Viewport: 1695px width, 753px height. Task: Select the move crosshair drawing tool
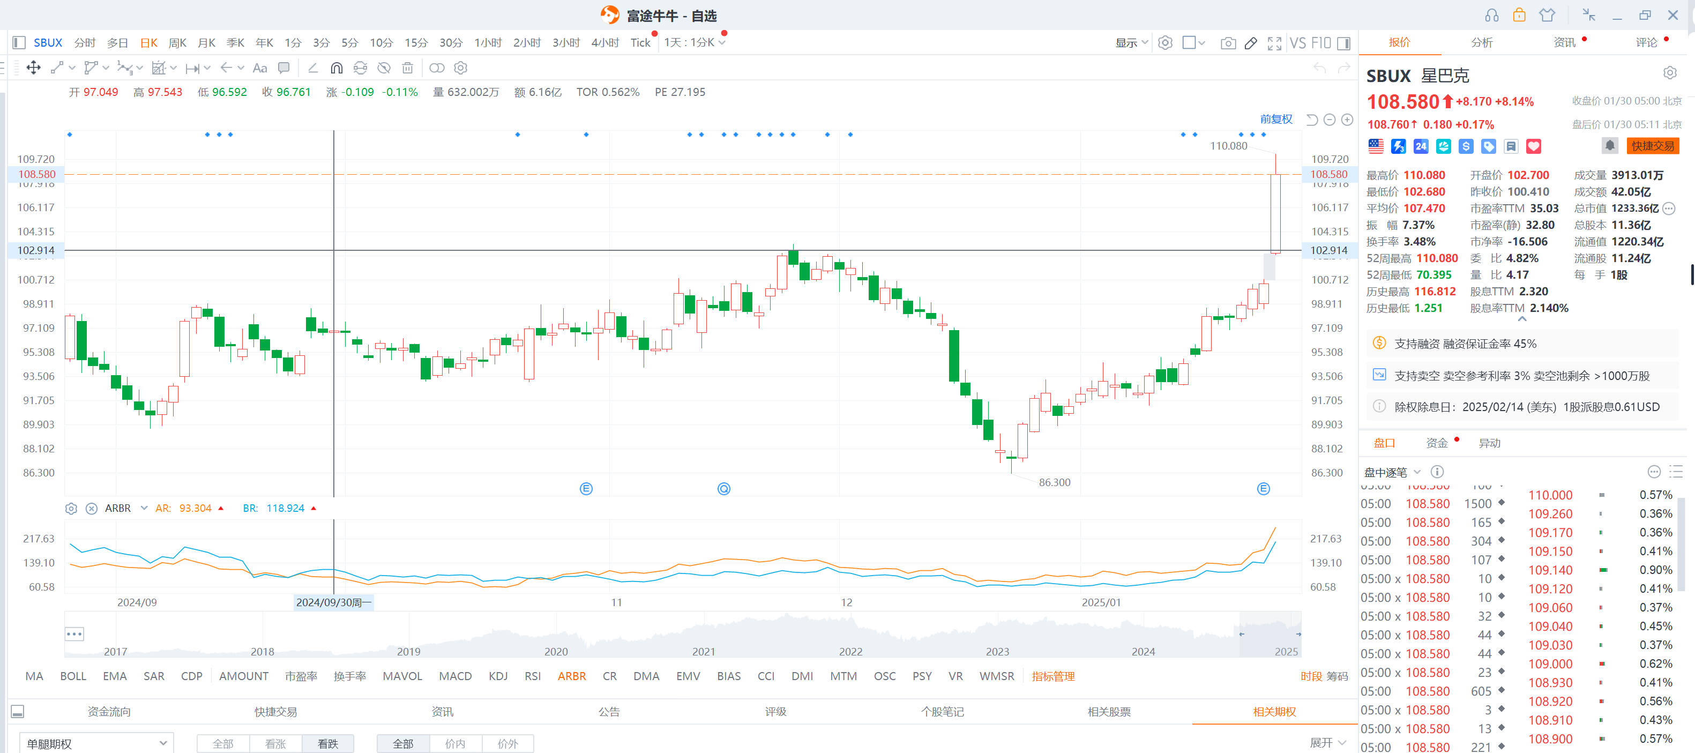click(x=33, y=68)
